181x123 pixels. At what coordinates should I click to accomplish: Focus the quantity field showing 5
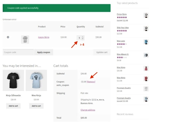point(79,38)
